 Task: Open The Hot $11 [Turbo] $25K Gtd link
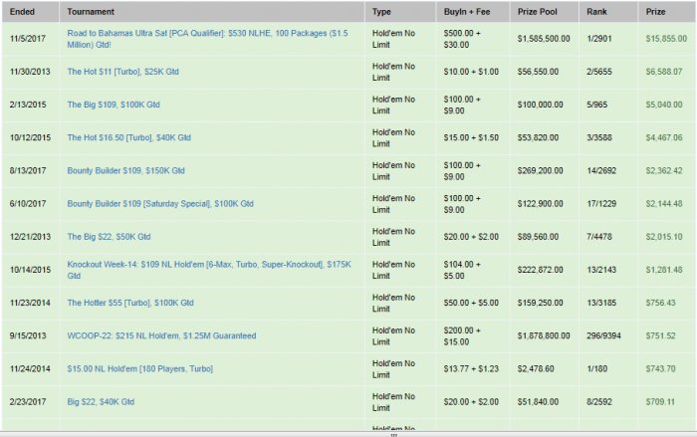point(123,72)
